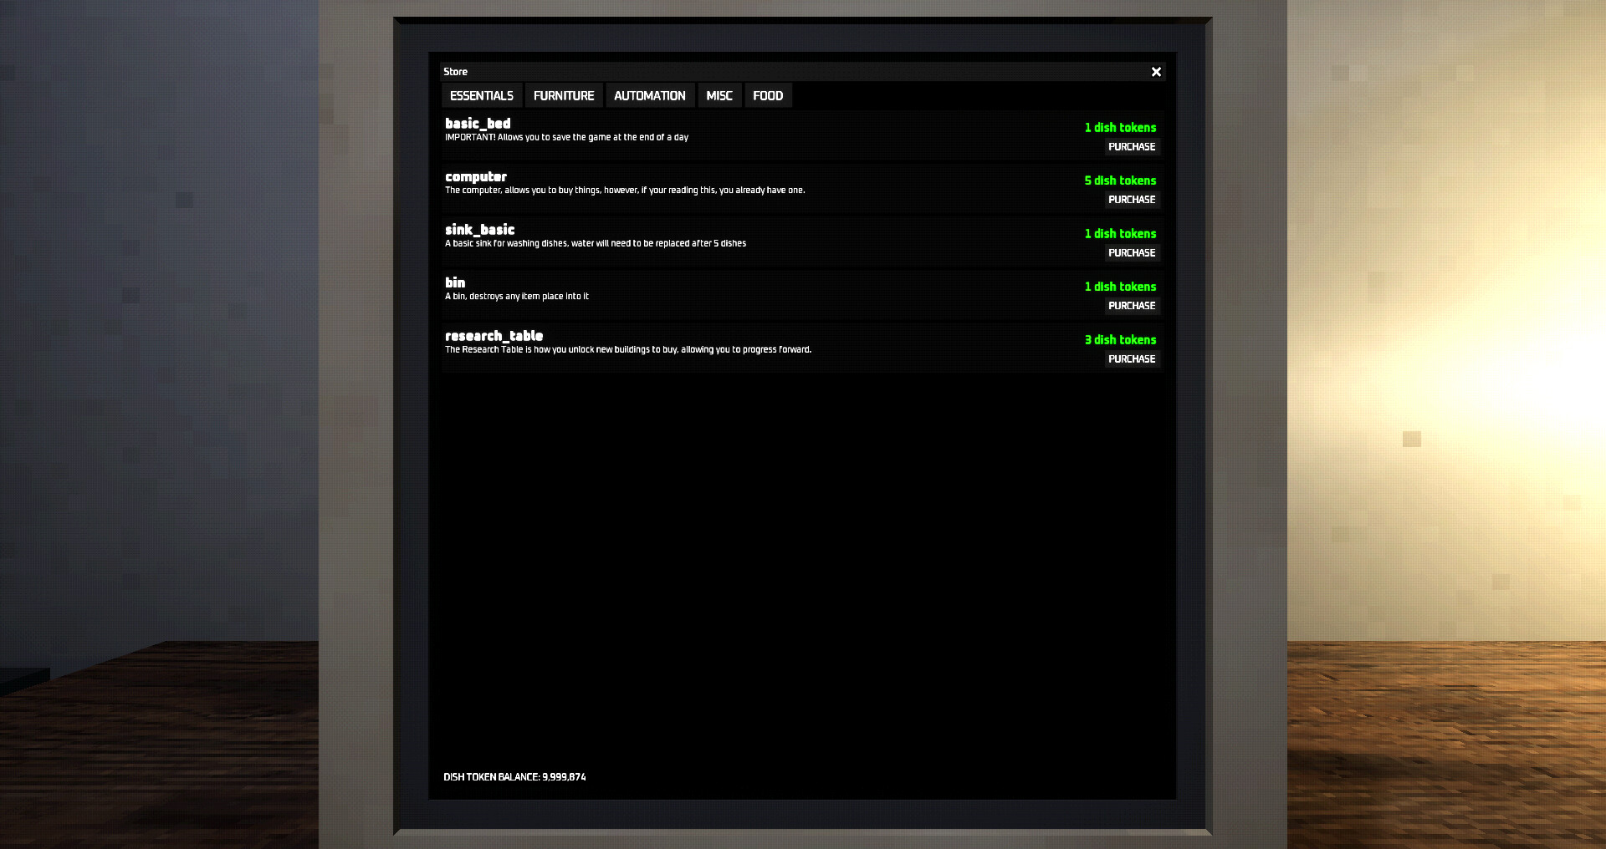
Task: Select the MISC tab
Action: click(x=719, y=95)
